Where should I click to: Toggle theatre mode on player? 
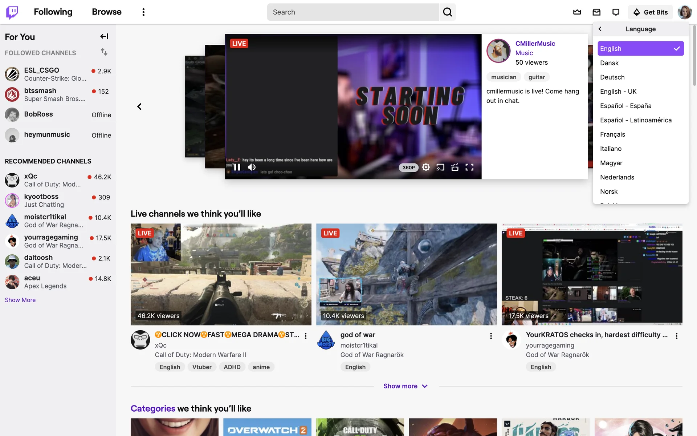tap(455, 167)
